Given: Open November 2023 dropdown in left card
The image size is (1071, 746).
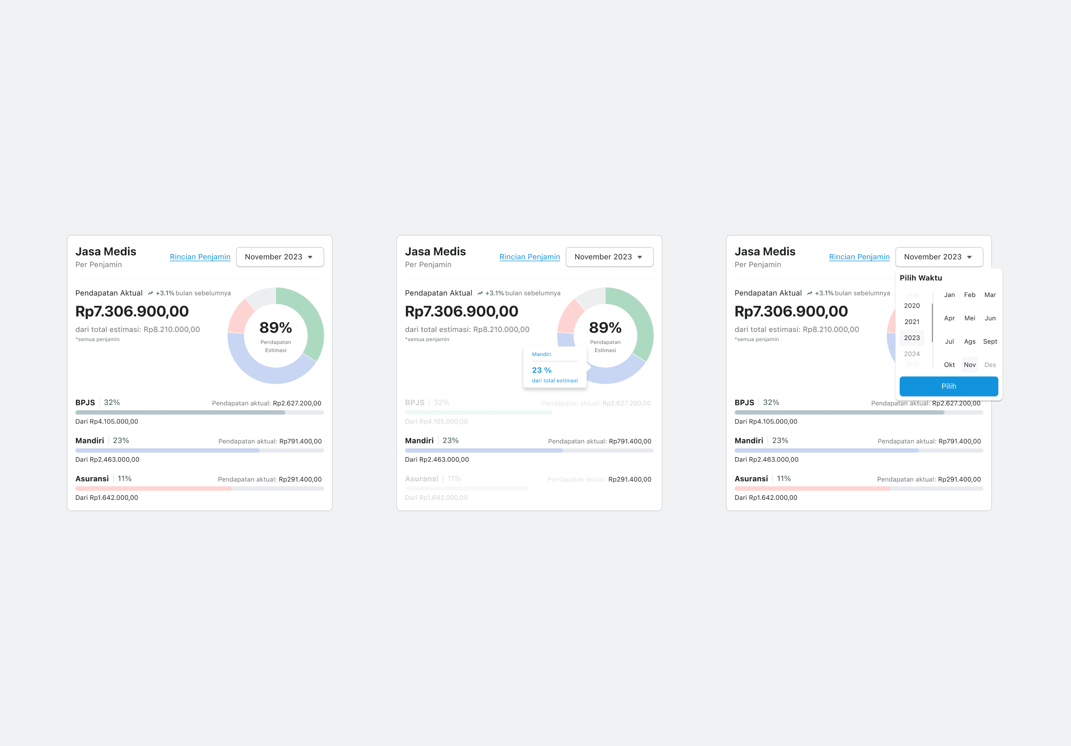Looking at the screenshot, I should coord(280,257).
